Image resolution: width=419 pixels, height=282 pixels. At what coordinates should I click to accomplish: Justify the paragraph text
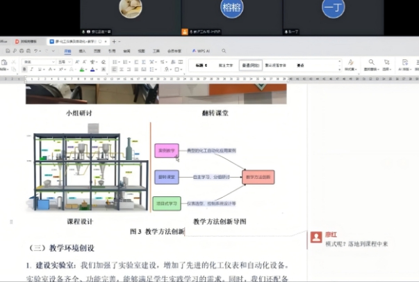click(136, 70)
